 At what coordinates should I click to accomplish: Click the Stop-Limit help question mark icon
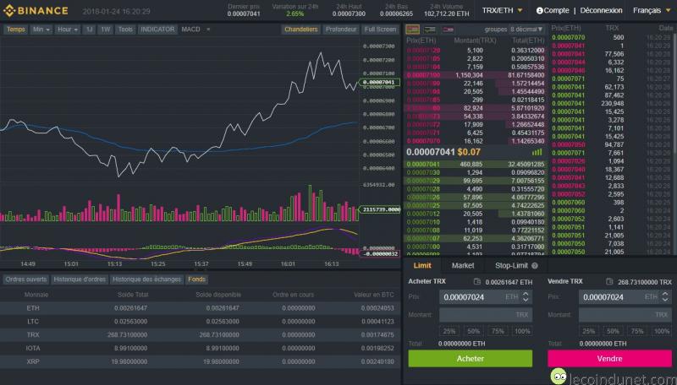point(535,266)
